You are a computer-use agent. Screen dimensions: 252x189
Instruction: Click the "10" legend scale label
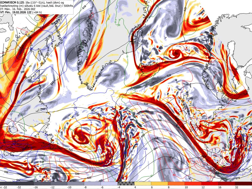click(186, 187)
